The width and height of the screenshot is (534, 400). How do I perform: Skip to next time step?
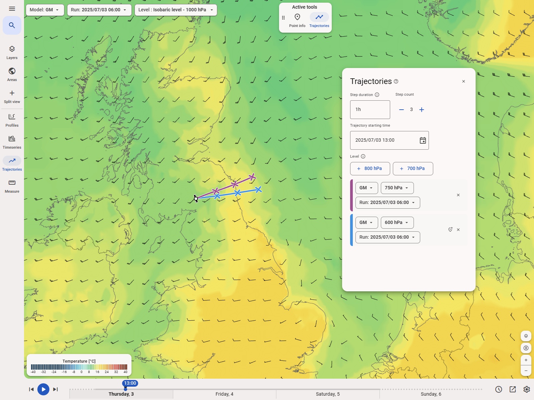[x=55, y=389]
